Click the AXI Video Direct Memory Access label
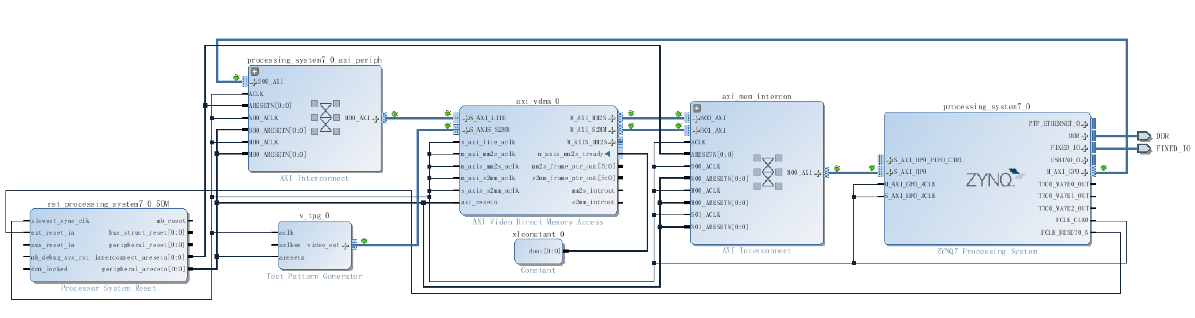1195x318 pixels. pyautogui.click(x=538, y=222)
